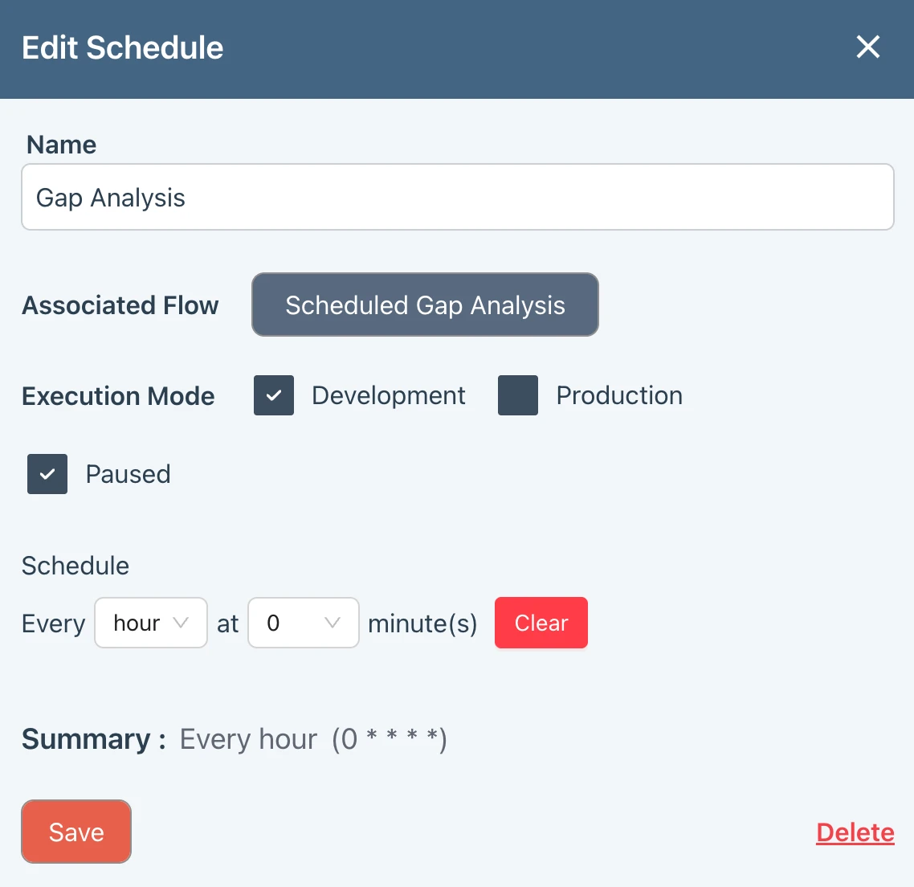Click the chevron arrow in the minute selector
The height and width of the screenshot is (887, 914).
333,623
